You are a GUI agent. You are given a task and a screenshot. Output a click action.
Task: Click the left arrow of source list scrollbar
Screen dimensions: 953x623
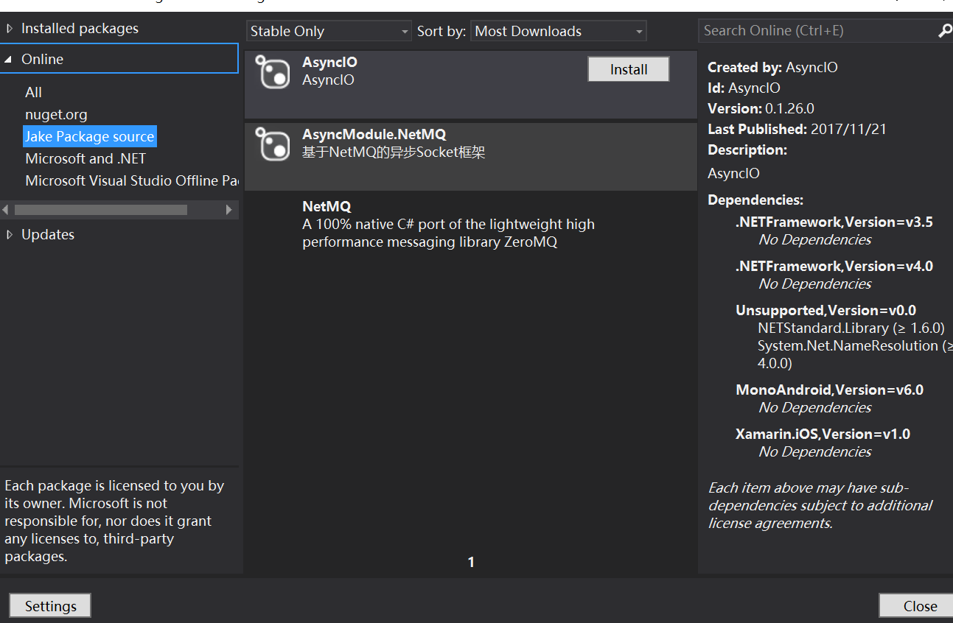click(x=6, y=210)
